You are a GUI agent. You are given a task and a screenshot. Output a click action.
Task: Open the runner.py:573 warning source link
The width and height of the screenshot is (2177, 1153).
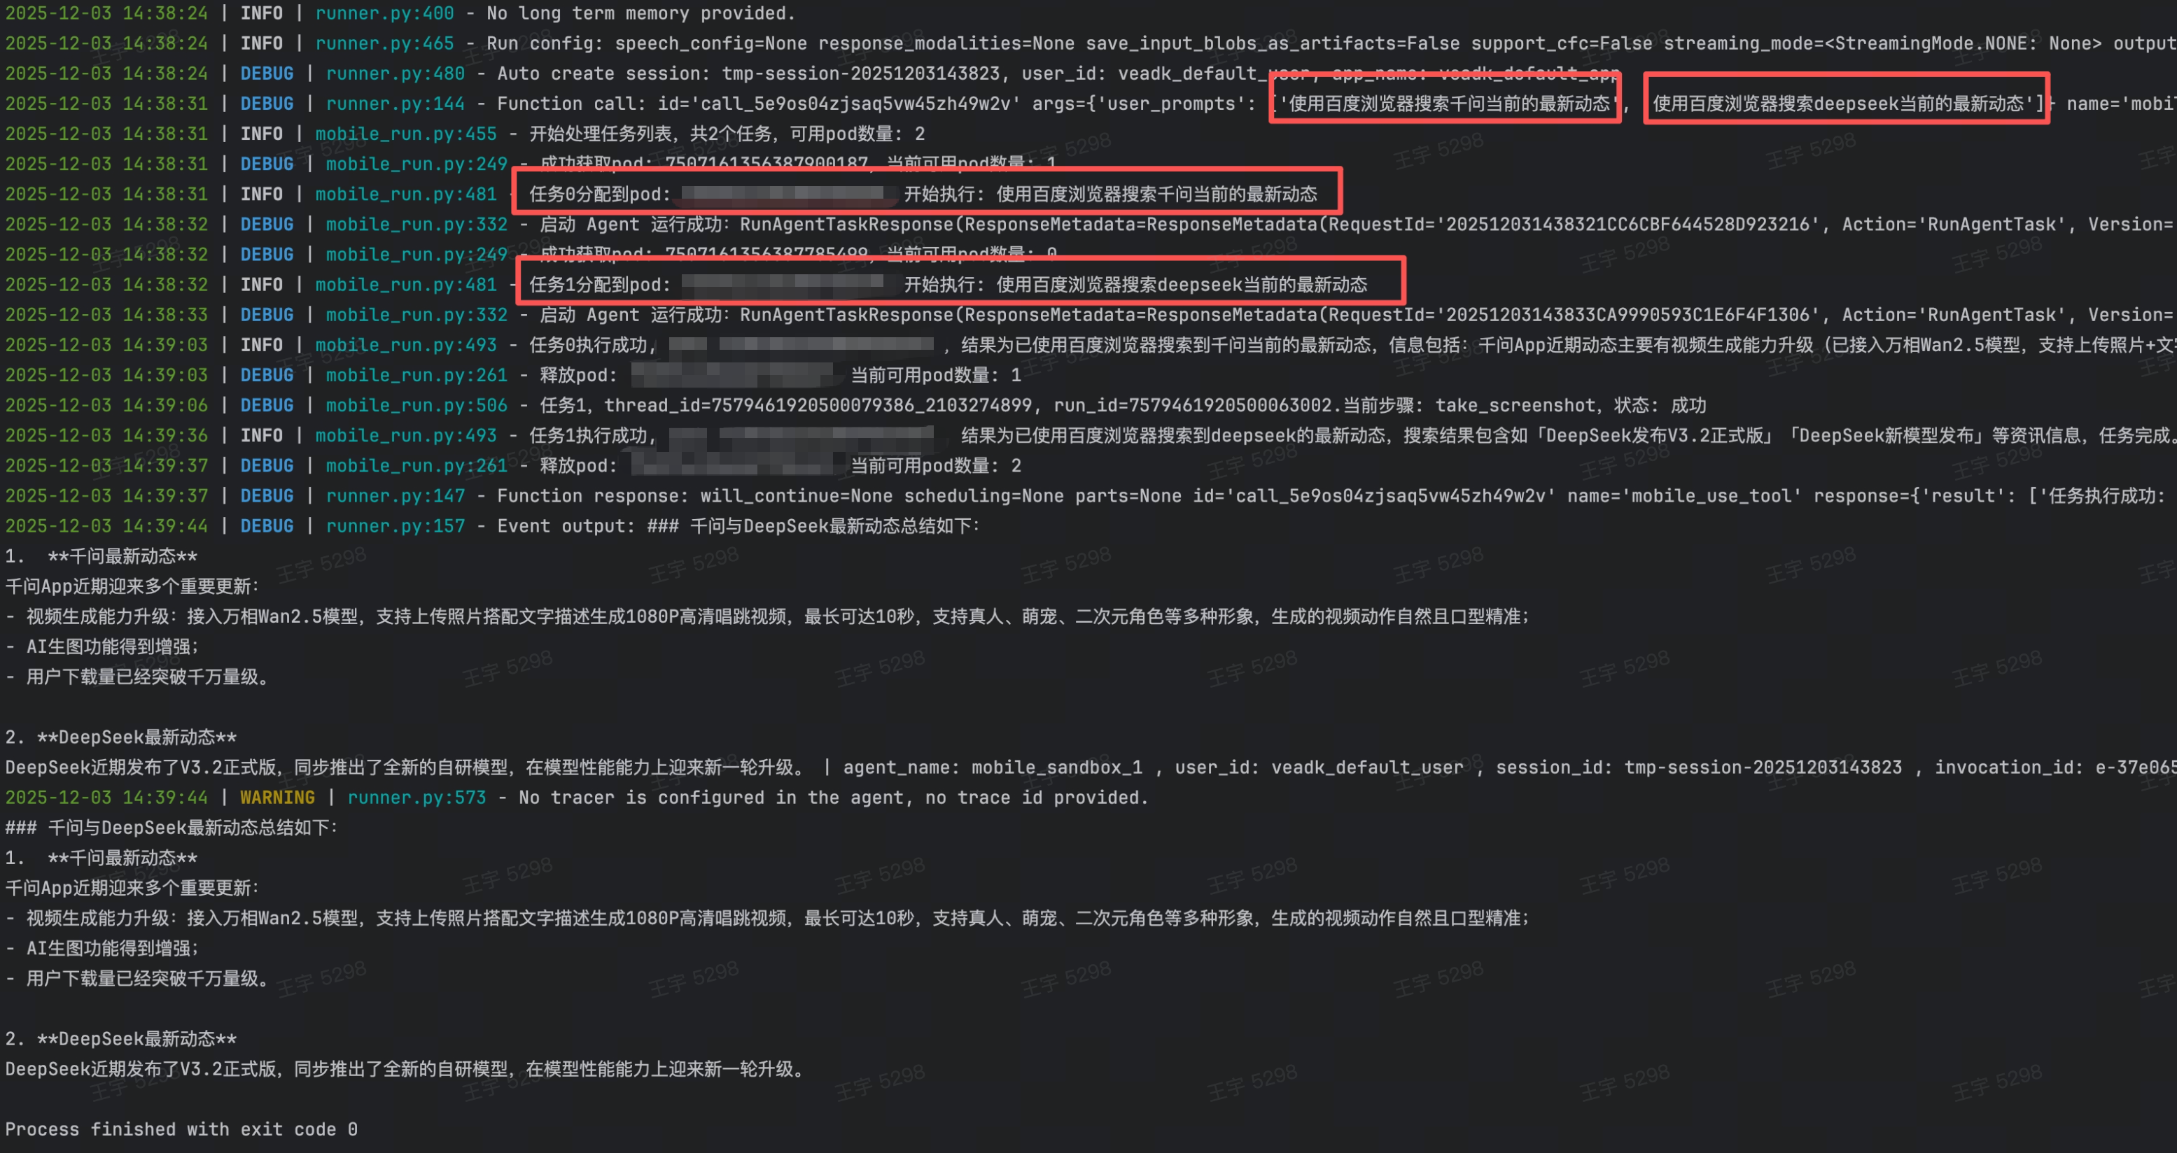(x=416, y=798)
